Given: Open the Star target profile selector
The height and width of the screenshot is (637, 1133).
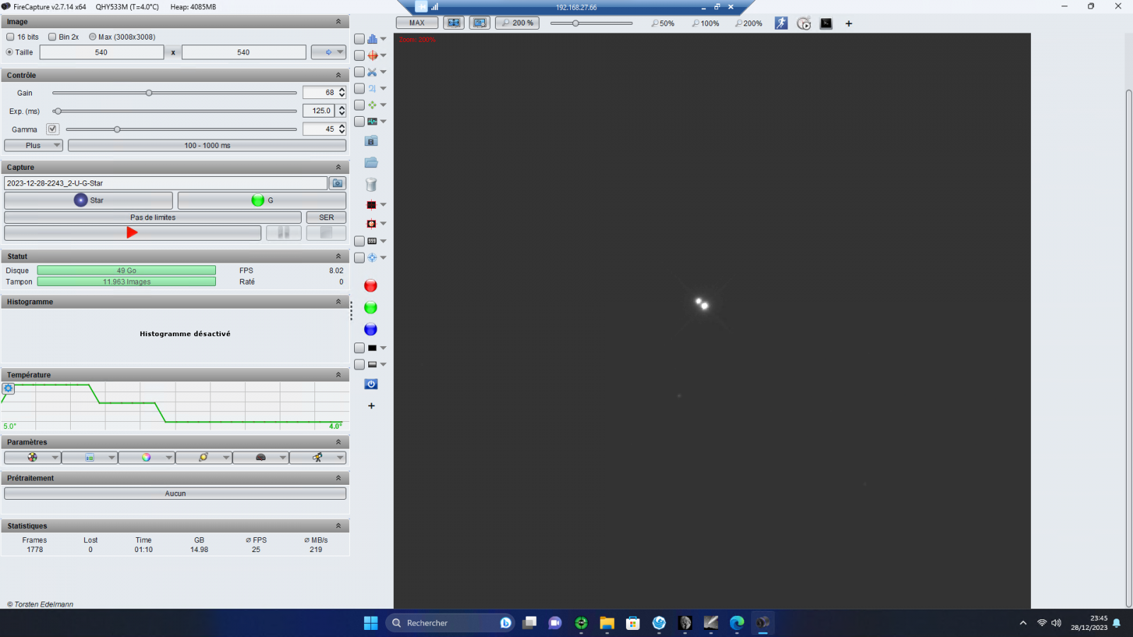Looking at the screenshot, I should [x=89, y=200].
